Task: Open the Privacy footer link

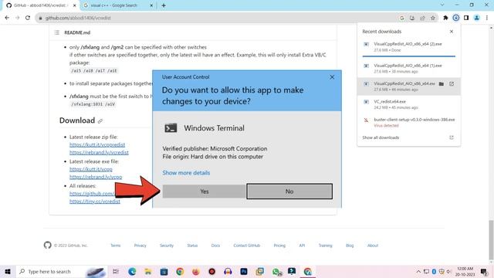Action: point(140,246)
